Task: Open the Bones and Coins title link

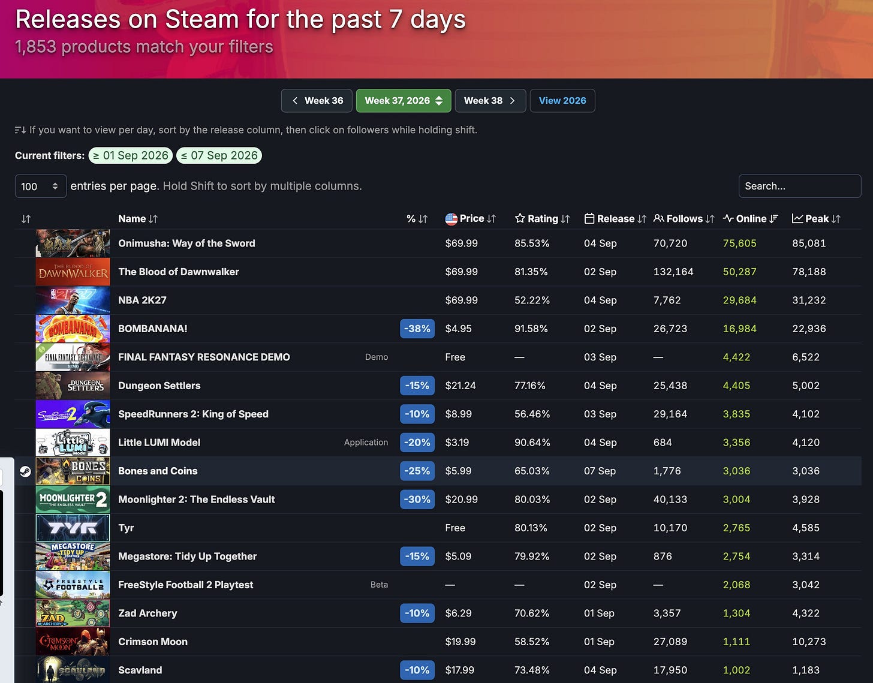Action: coord(158,471)
